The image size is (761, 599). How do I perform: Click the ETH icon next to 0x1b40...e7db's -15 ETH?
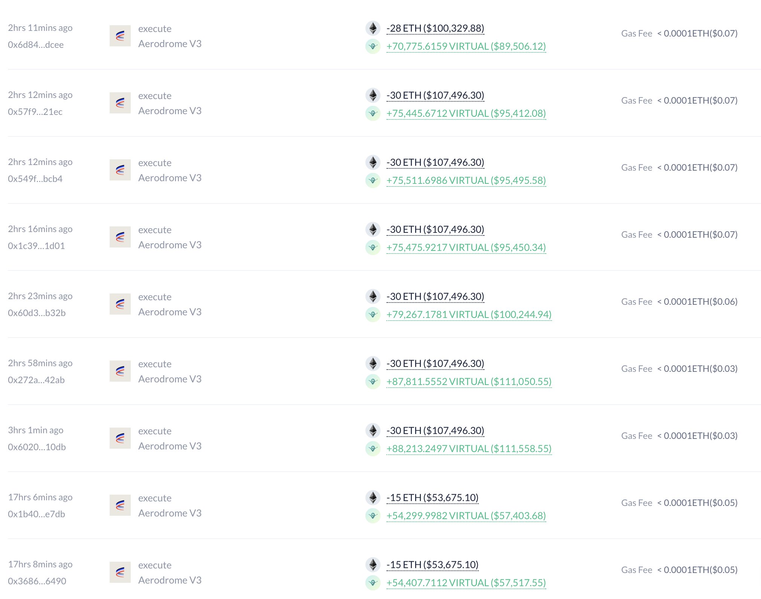(373, 497)
